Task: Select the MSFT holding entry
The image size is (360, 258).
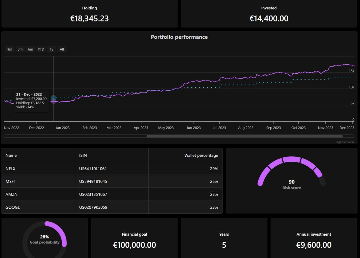Action: coord(37,181)
